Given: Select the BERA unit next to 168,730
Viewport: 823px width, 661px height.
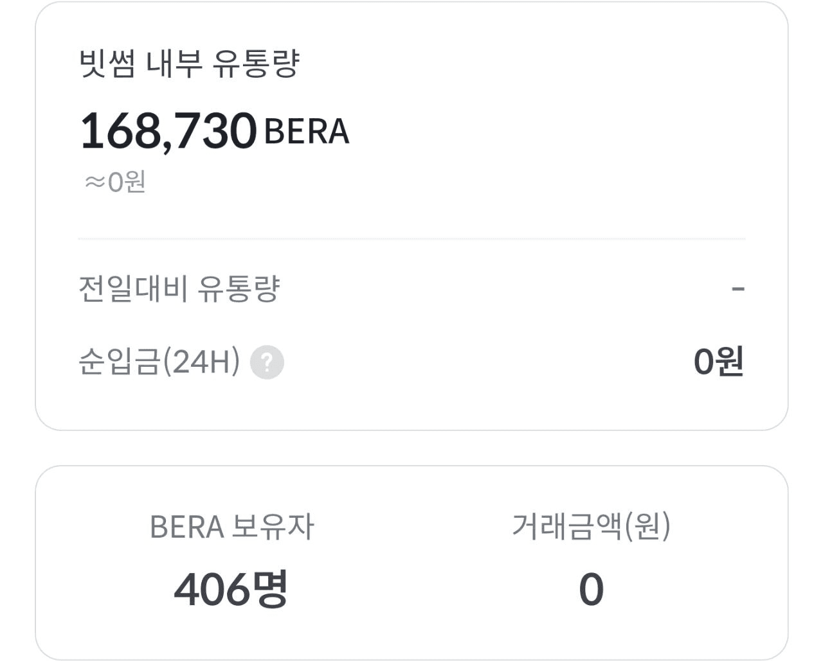Looking at the screenshot, I should 307,132.
